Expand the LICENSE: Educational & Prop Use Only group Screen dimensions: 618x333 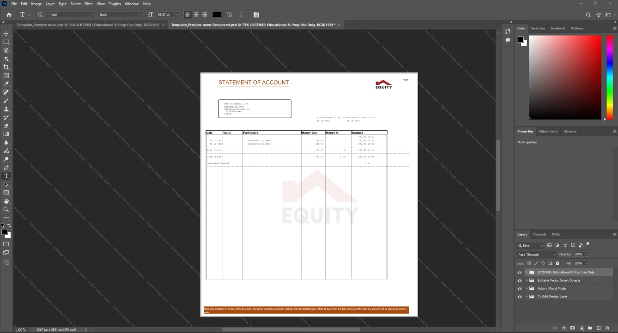pos(527,272)
